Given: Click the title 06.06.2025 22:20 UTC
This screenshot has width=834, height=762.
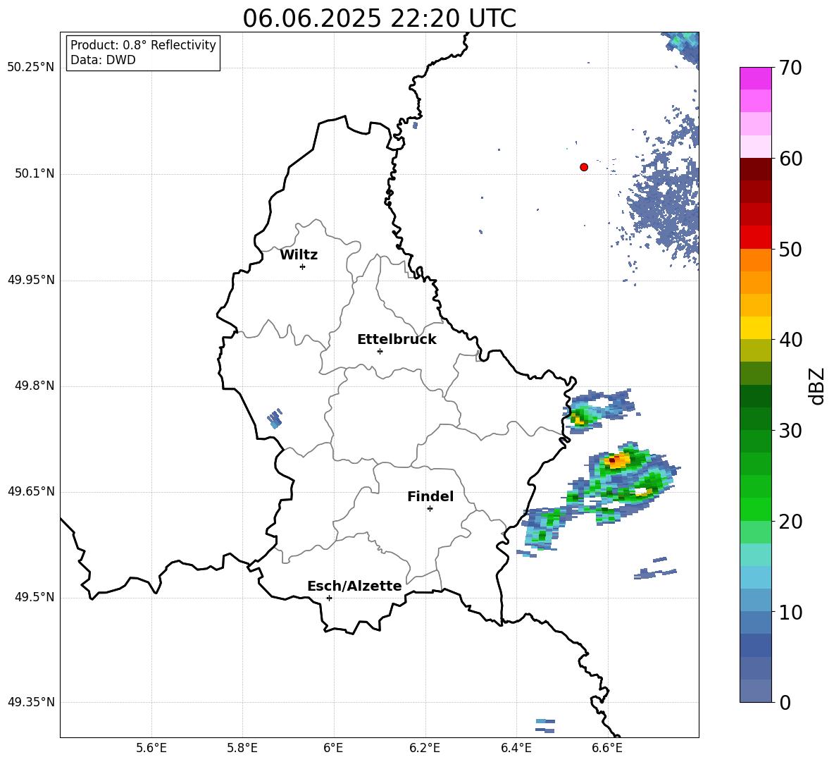Looking at the screenshot, I should pos(379,18).
